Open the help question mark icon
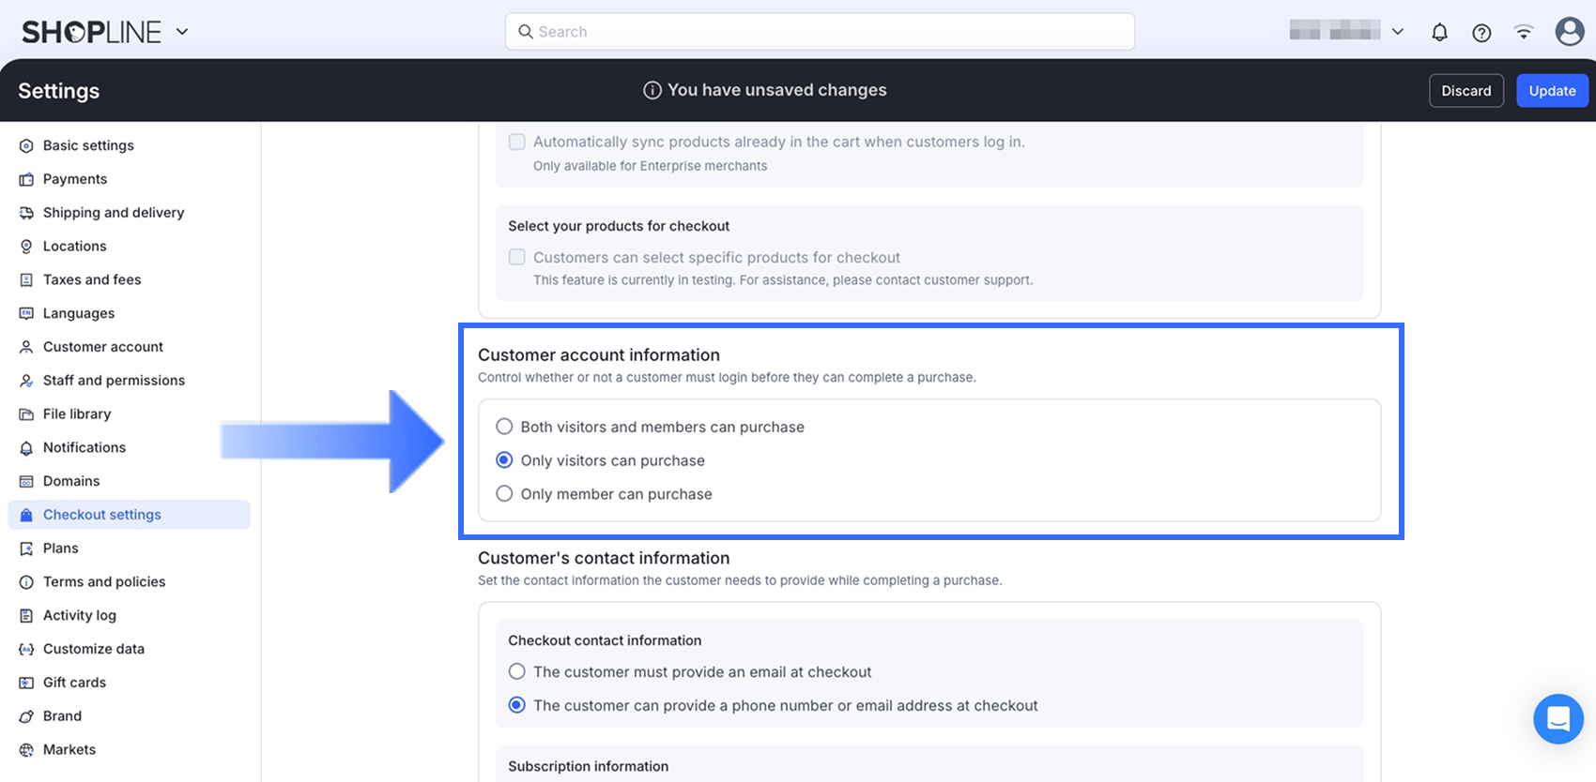 pos(1481,33)
